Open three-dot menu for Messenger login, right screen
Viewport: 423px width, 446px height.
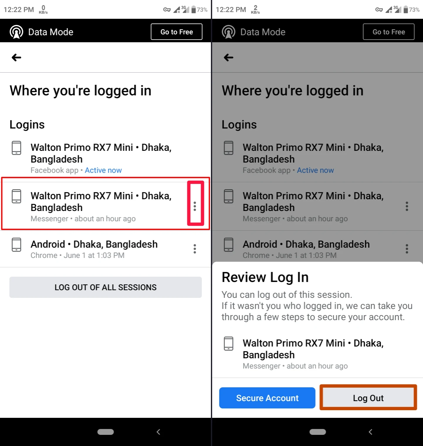(x=407, y=206)
